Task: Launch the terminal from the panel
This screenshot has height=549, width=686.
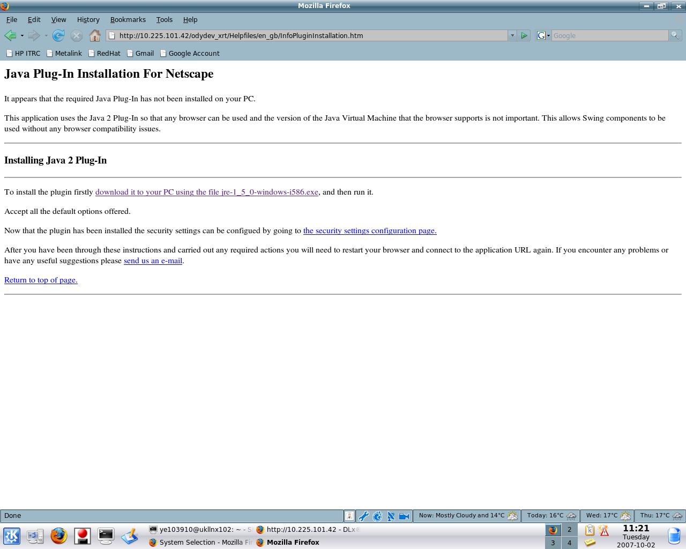Action: point(106,536)
